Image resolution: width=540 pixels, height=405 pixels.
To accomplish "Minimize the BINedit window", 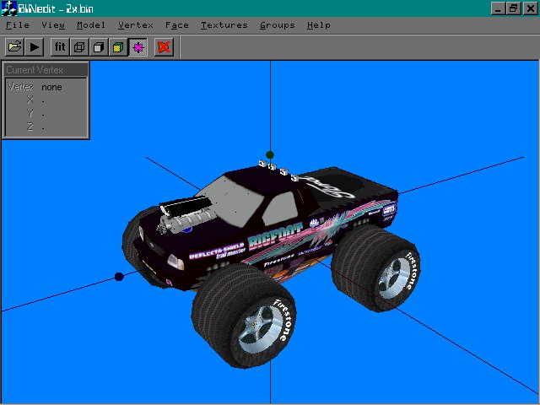I will 498,8.
